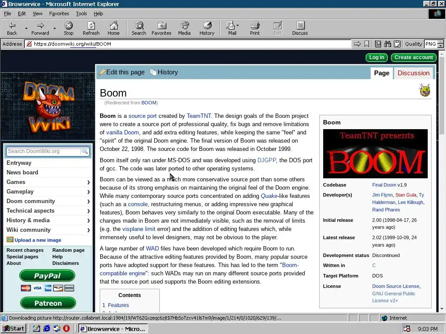The width and height of the screenshot is (446, 334).
Task: Click the magnifier icon in the DoomWiki search box
Action: [x=84, y=151]
